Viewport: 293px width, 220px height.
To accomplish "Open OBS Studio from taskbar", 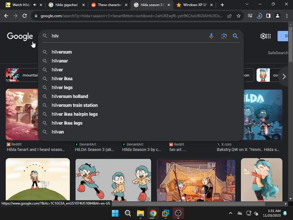I will [x=178, y=213].
